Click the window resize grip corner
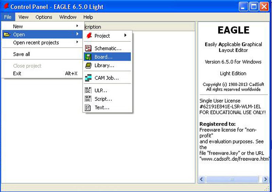 [x=267, y=189]
